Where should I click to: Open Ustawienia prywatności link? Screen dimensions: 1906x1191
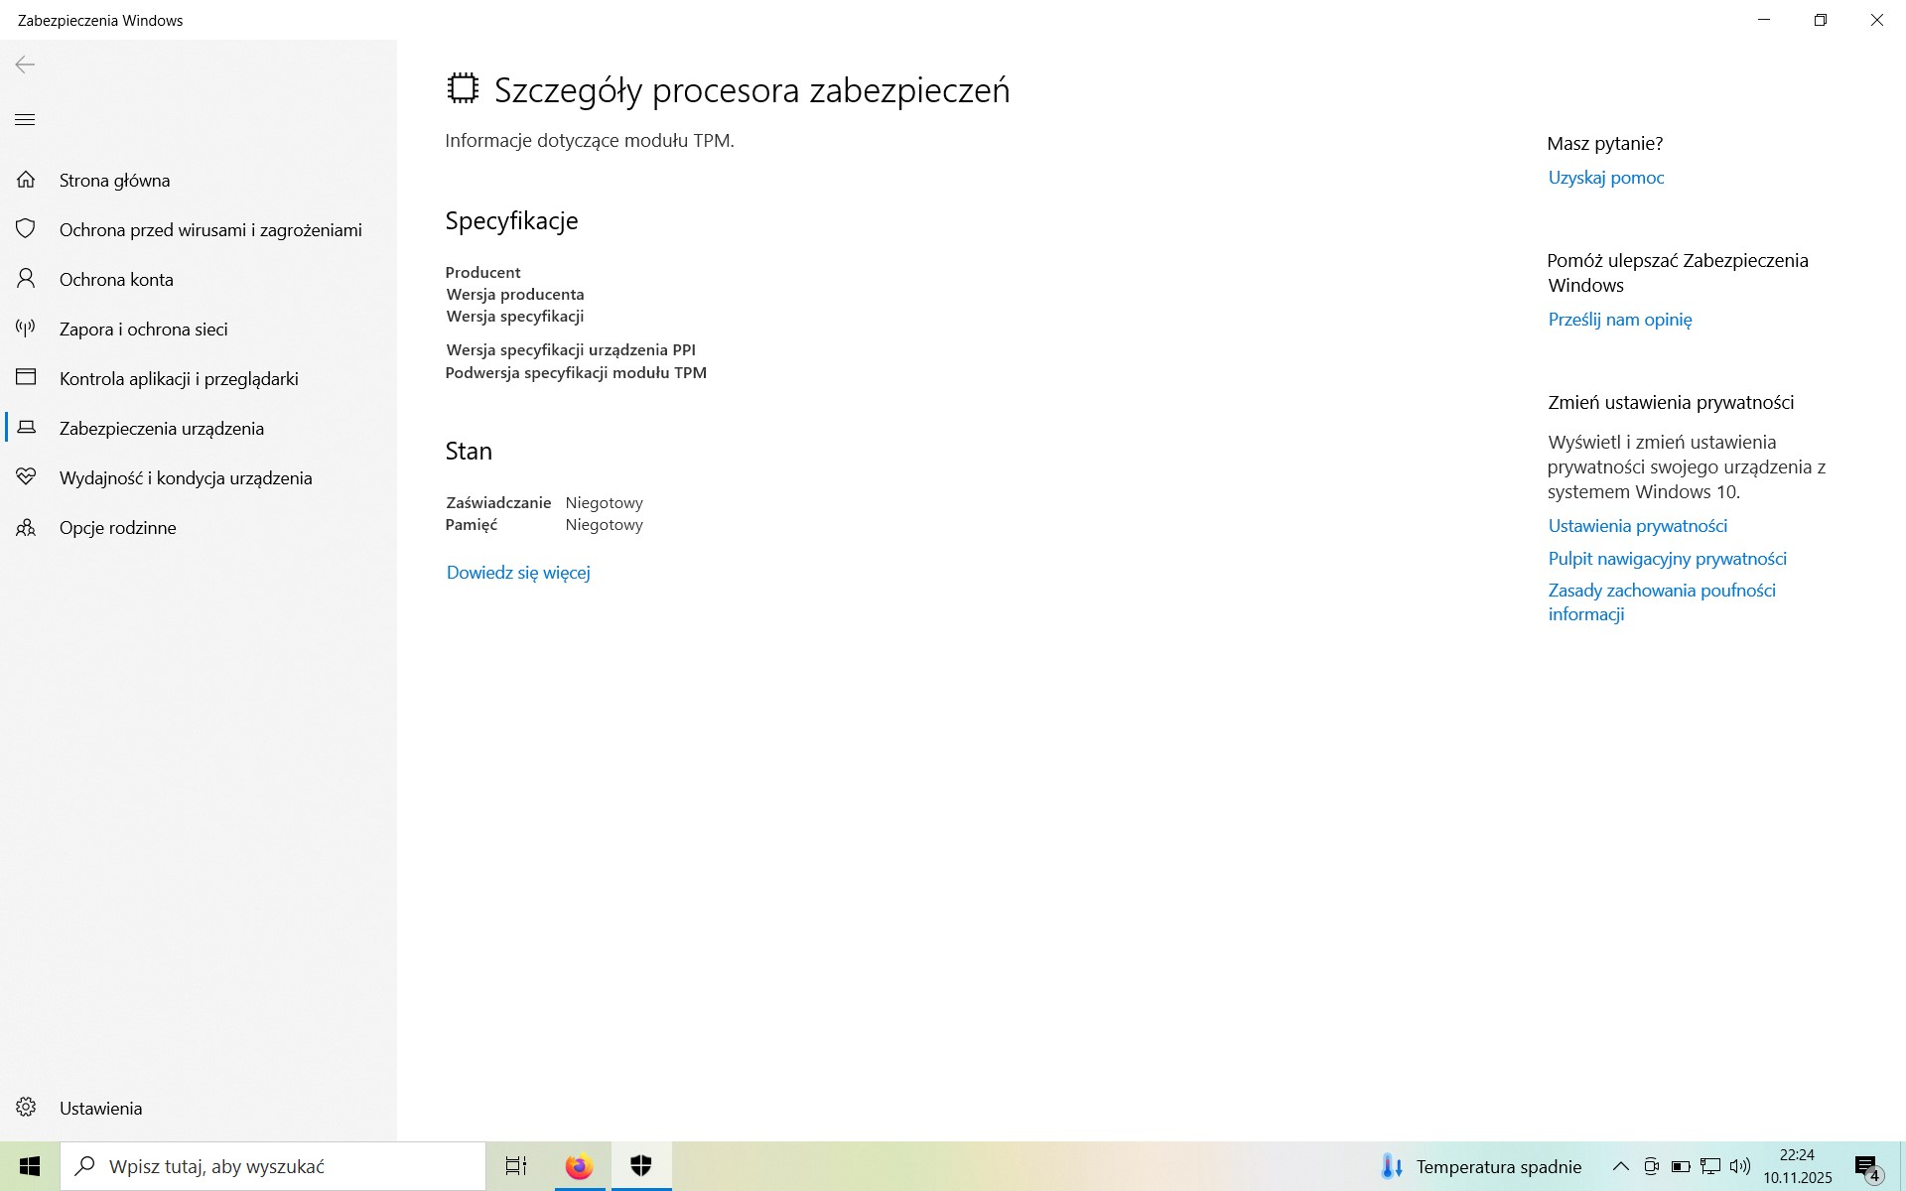[1637, 526]
